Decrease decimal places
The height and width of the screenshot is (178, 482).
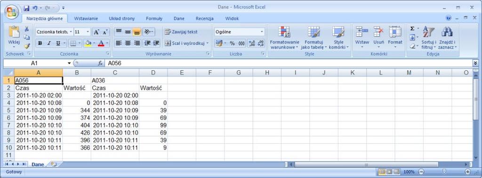coord(260,44)
